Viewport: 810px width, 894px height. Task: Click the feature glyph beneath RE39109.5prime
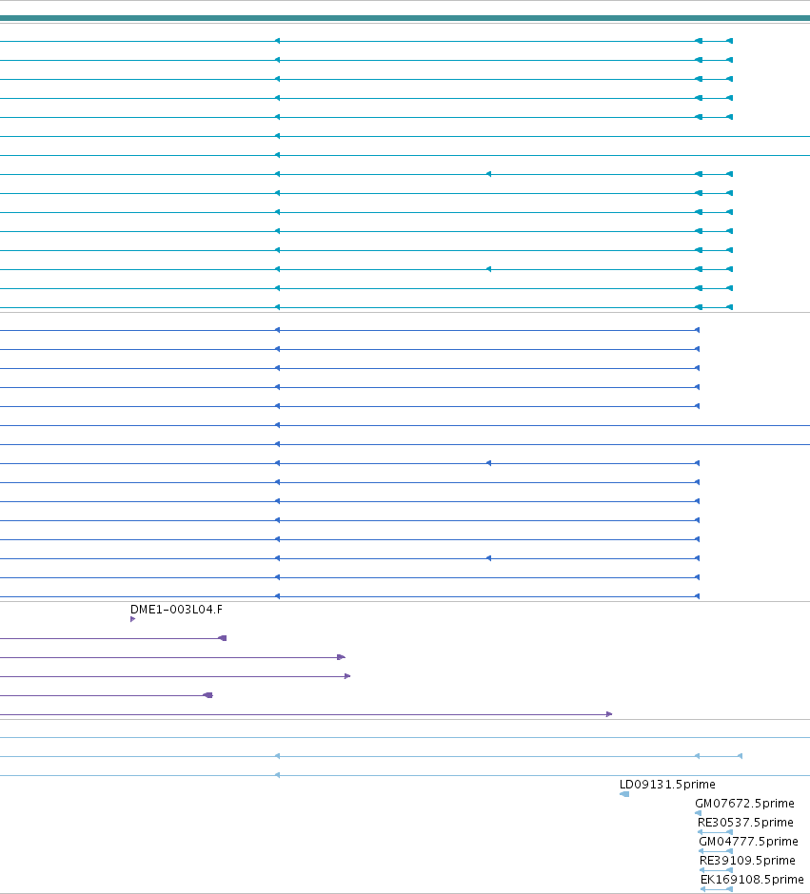(717, 870)
